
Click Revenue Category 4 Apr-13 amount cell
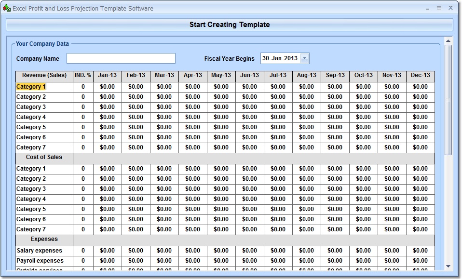[193, 117]
